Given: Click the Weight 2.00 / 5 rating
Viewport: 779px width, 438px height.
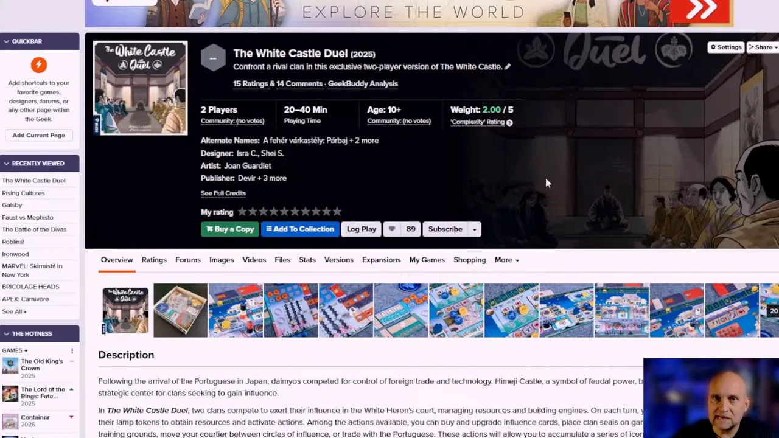Looking at the screenshot, I should pos(481,110).
